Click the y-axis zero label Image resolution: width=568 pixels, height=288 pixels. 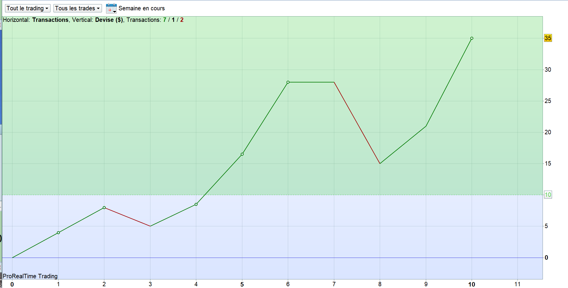click(546, 258)
